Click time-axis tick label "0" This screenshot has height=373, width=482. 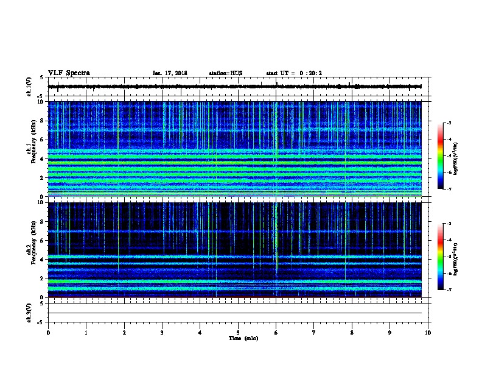(48, 333)
